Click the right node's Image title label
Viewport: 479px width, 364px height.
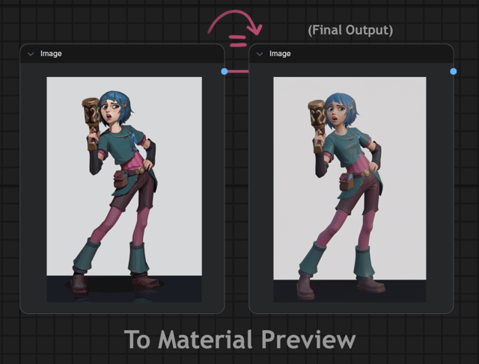(x=280, y=54)
